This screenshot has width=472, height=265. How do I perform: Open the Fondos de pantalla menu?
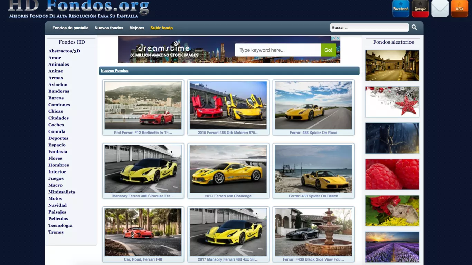[x=70, y=28]
